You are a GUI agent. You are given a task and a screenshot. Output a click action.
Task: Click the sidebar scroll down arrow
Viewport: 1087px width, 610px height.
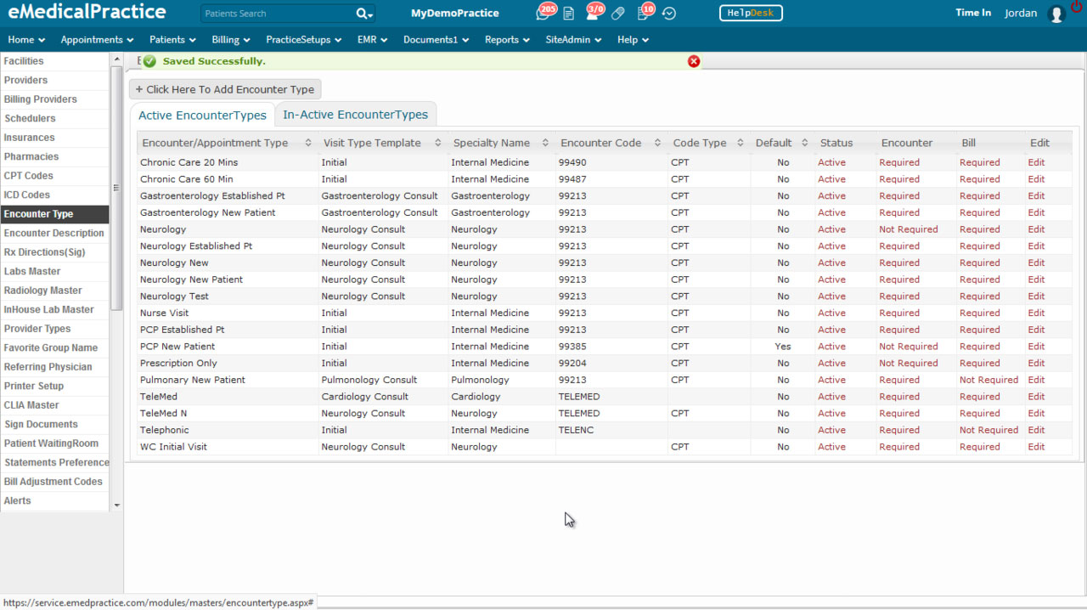[116, 506]
